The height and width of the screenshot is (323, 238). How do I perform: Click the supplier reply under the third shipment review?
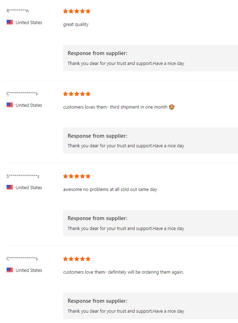(x=126, y=146)
